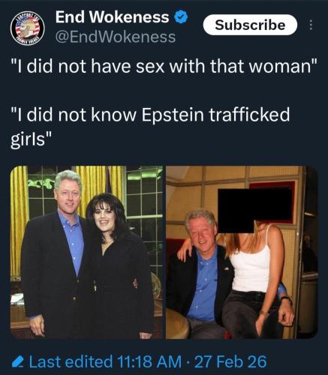Tap the 27 Feb 26 date
Screen dimensions: 328x375
pos(230,361)
